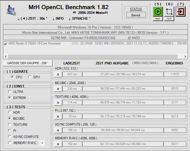This screenshot has height=151, width=190.
Task: Click TEXTURE result value 5177
Action: [175, 102]
